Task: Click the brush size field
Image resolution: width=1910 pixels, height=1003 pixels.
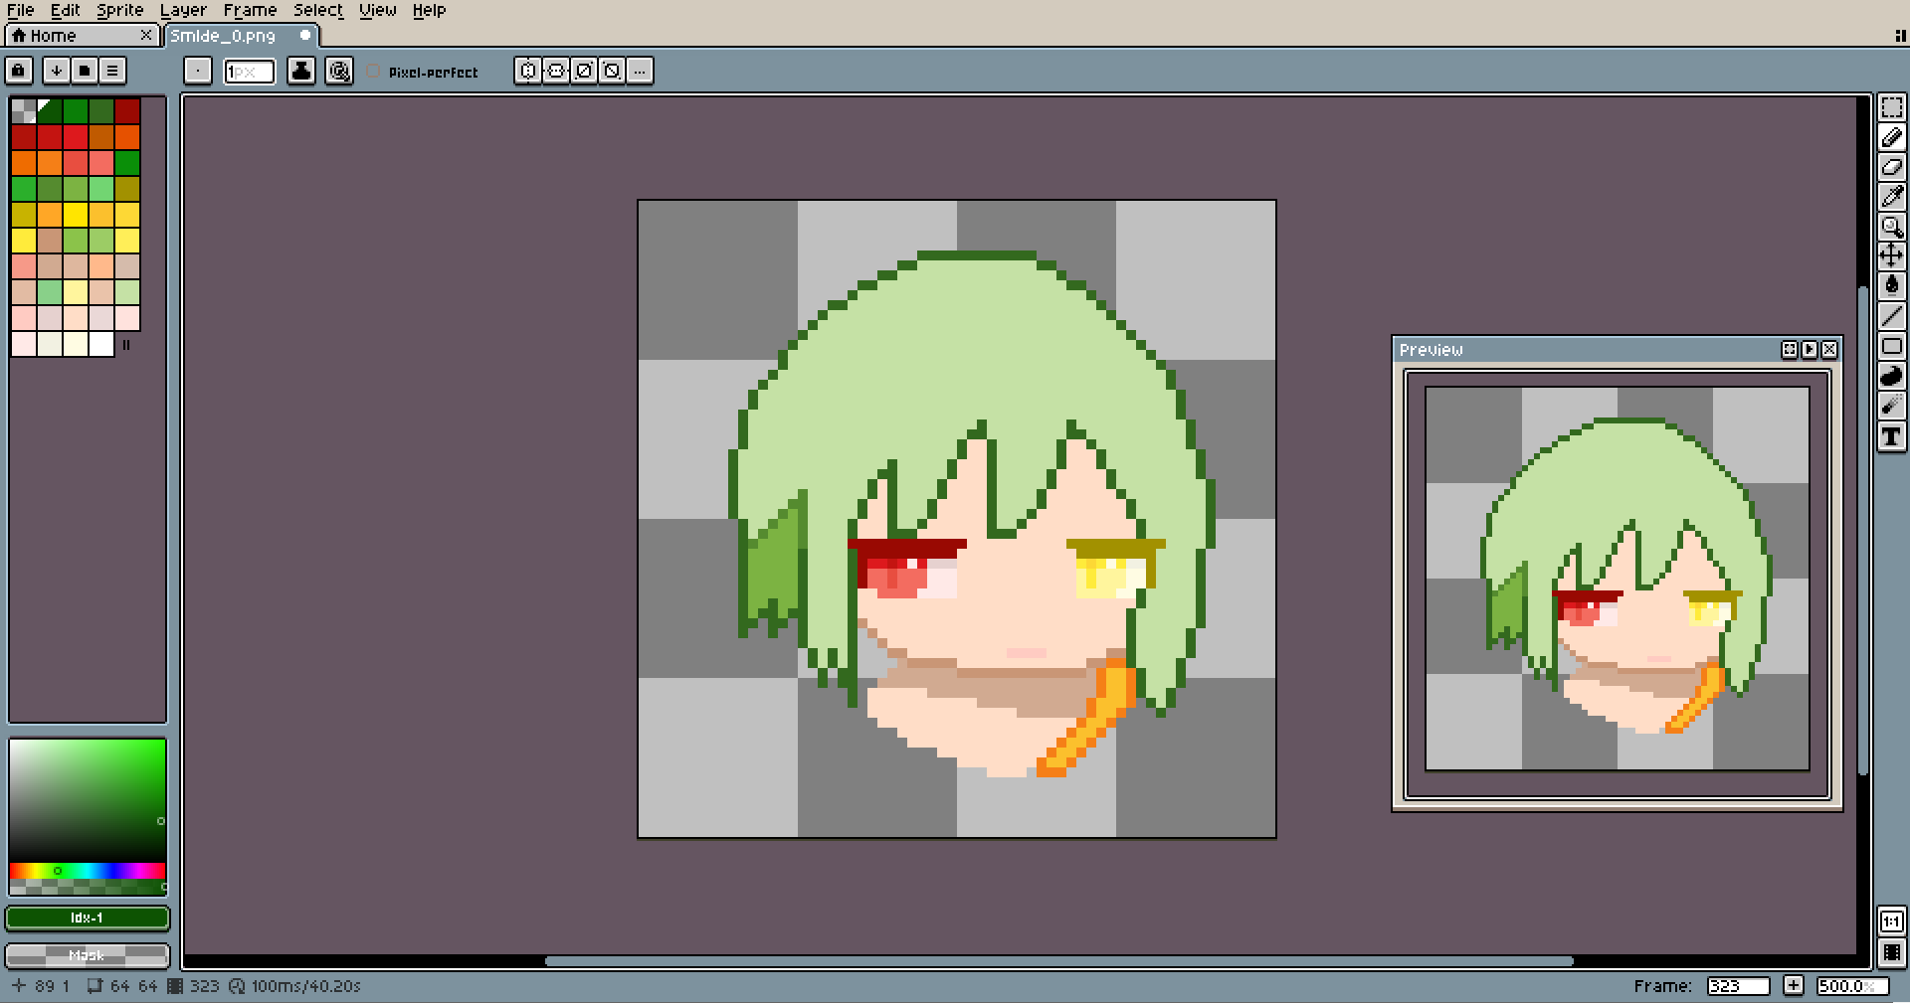Action: (249, 72)
